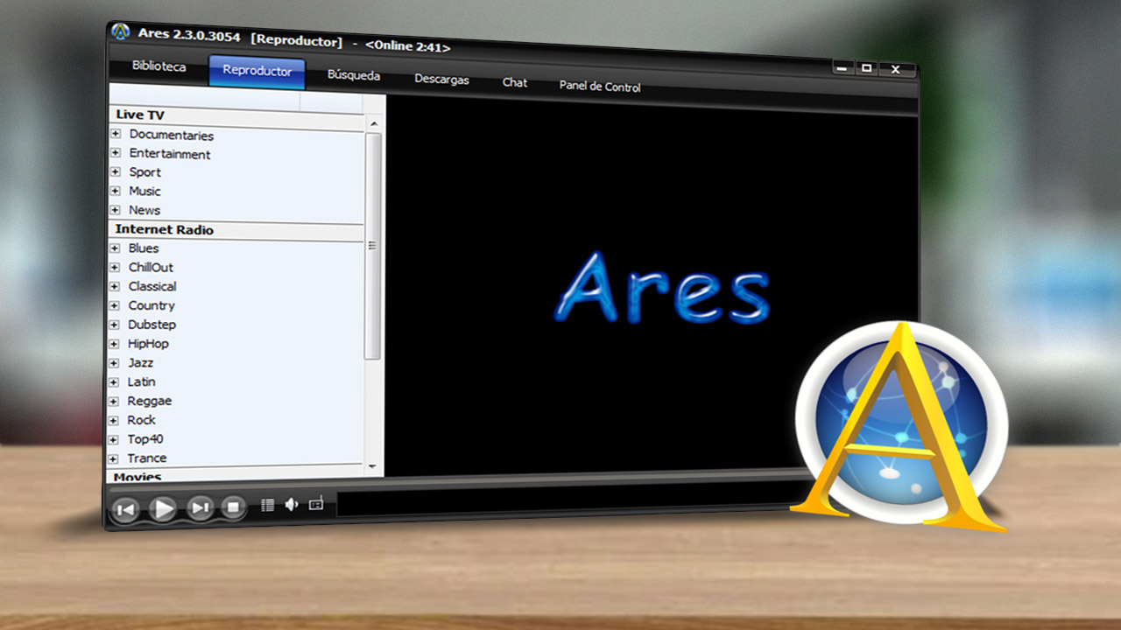Open Panel de Control tab
The width and height of the screenshot is (1121, 630).
(600, 87)
